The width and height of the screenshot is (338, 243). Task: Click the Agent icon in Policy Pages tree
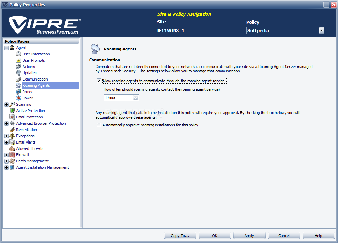pos(12,48)
